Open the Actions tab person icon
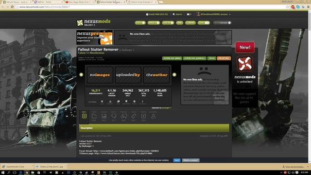The height and width of the screenshot is (175, 311). (154, 116)
